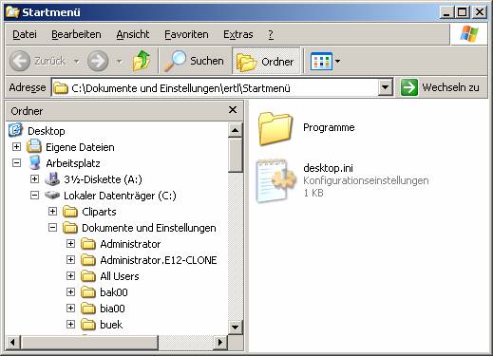Expand the Cliparts folder node
This screenshot has width=493, height=356.
tap(52, 211)
